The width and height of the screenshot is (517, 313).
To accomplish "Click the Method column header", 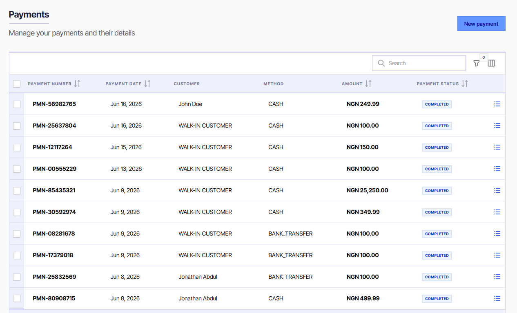I will coord(273,84).
